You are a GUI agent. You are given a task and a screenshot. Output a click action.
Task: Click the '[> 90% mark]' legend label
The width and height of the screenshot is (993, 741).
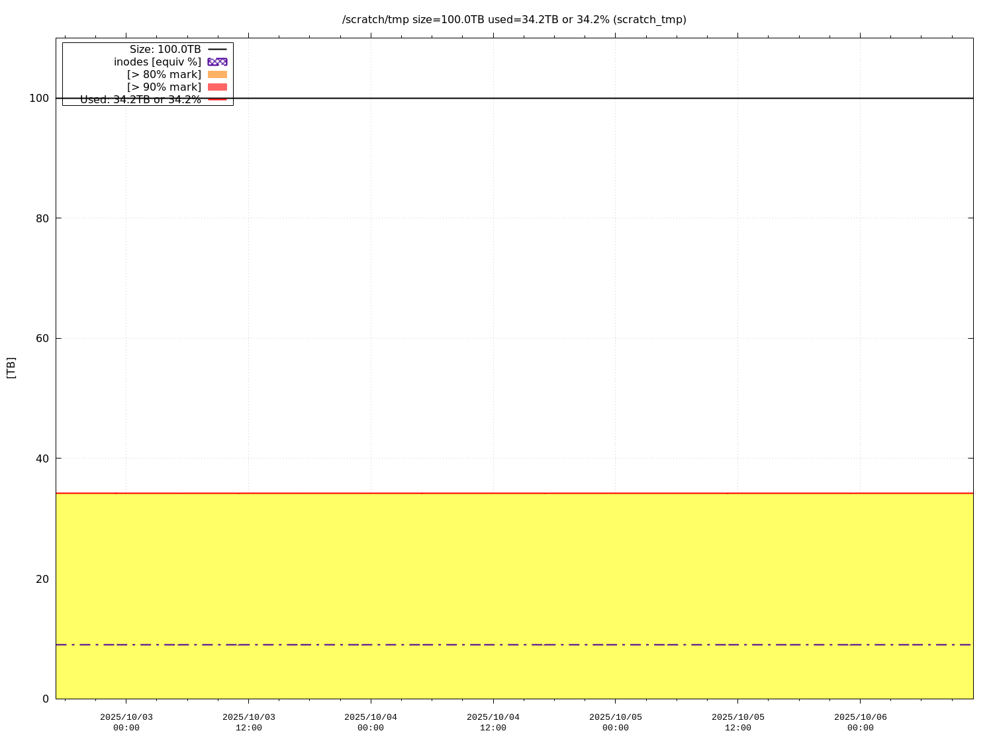[164, 87]
